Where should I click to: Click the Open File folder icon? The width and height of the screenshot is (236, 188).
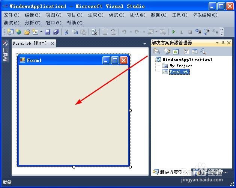[x=27, y=32]
